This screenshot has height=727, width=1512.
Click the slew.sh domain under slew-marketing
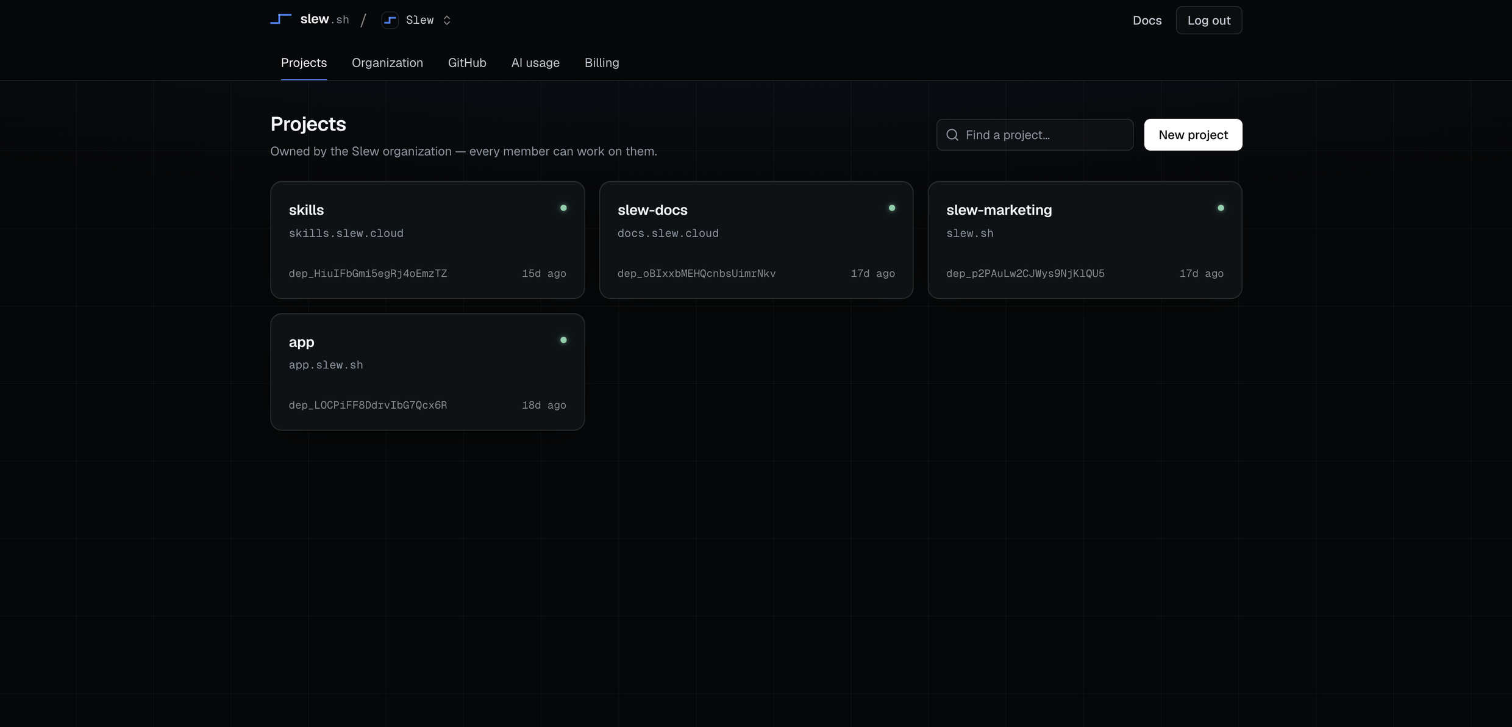point(970,234)
